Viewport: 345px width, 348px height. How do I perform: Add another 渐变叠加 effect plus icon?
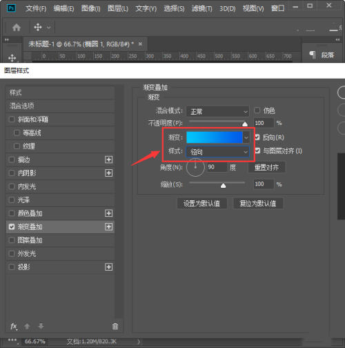[108, 226]
